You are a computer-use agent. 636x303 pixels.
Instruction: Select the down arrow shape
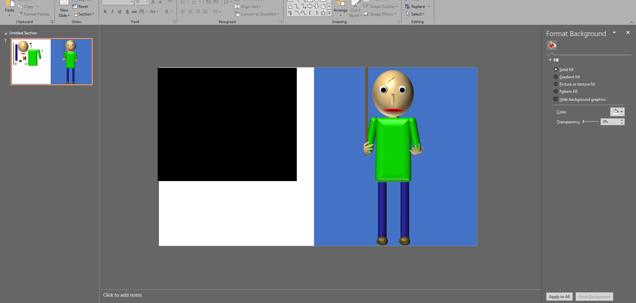(x=316, y=6)
